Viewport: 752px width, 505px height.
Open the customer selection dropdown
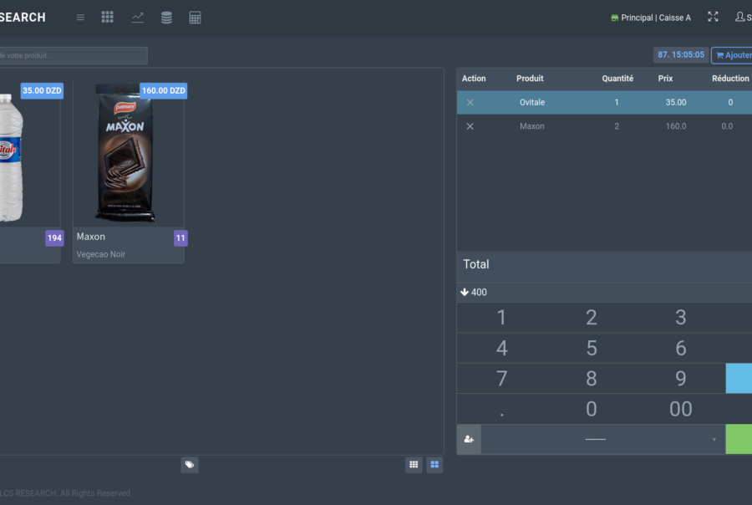coord(603,439)
